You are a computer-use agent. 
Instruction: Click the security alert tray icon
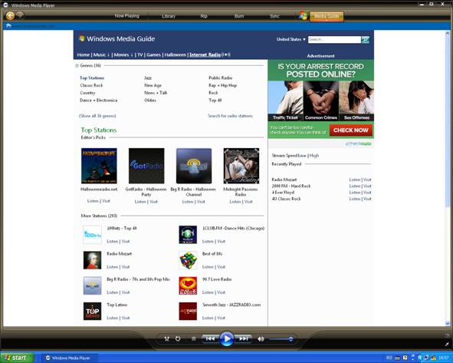point(433,358)
